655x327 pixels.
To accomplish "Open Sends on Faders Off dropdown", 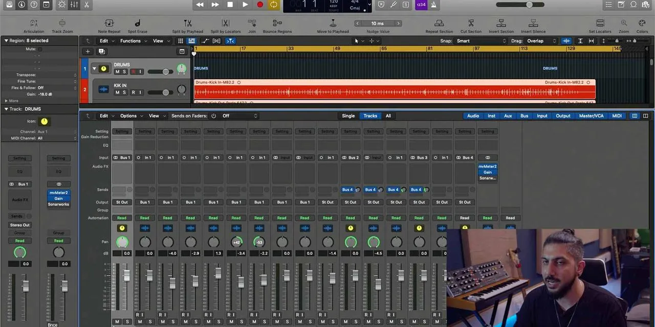I will tap(239, 116).
